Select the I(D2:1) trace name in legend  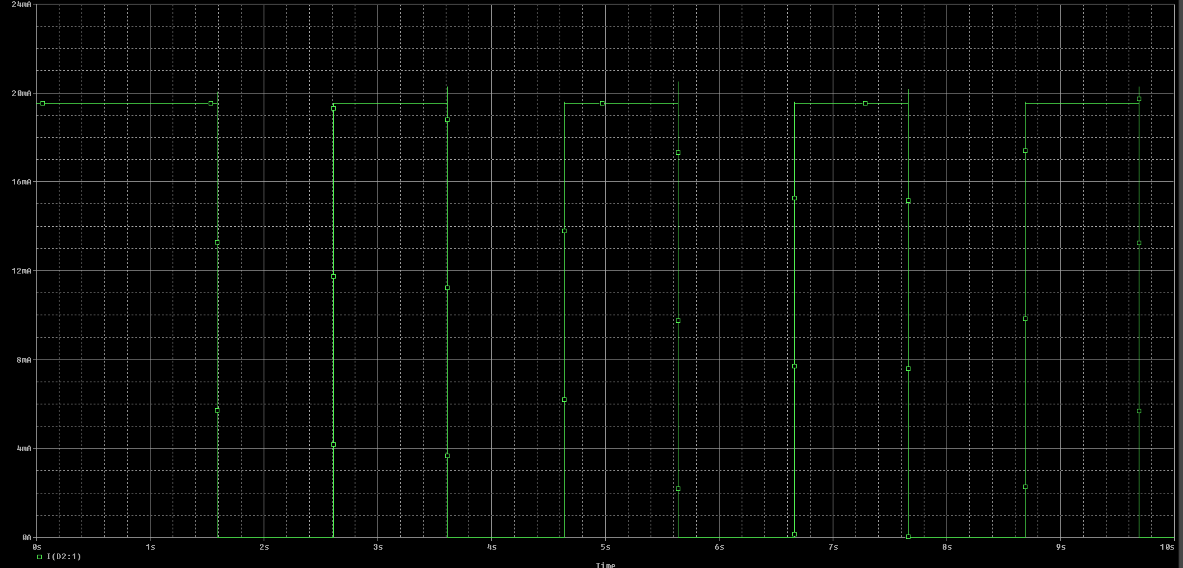[x=64, y=557]
